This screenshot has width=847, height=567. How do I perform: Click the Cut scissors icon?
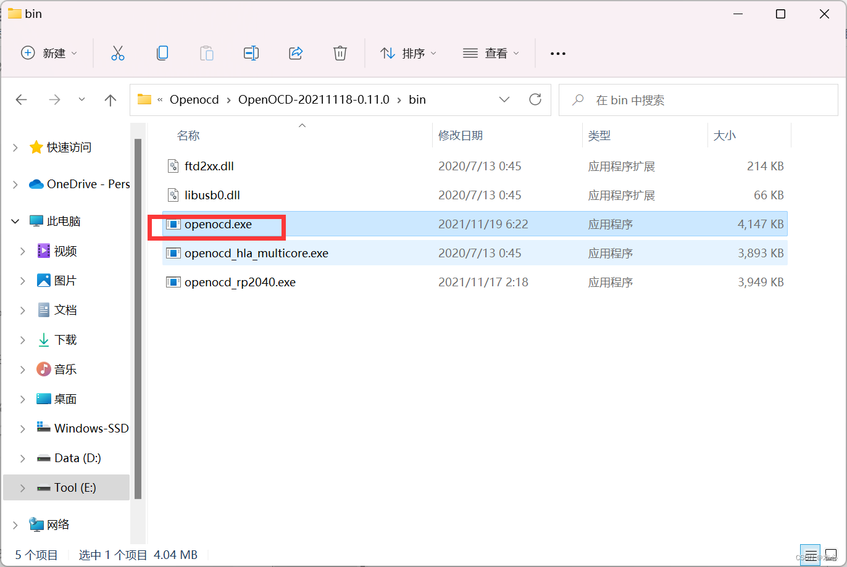pyautogui.click(x=118, y=53)
